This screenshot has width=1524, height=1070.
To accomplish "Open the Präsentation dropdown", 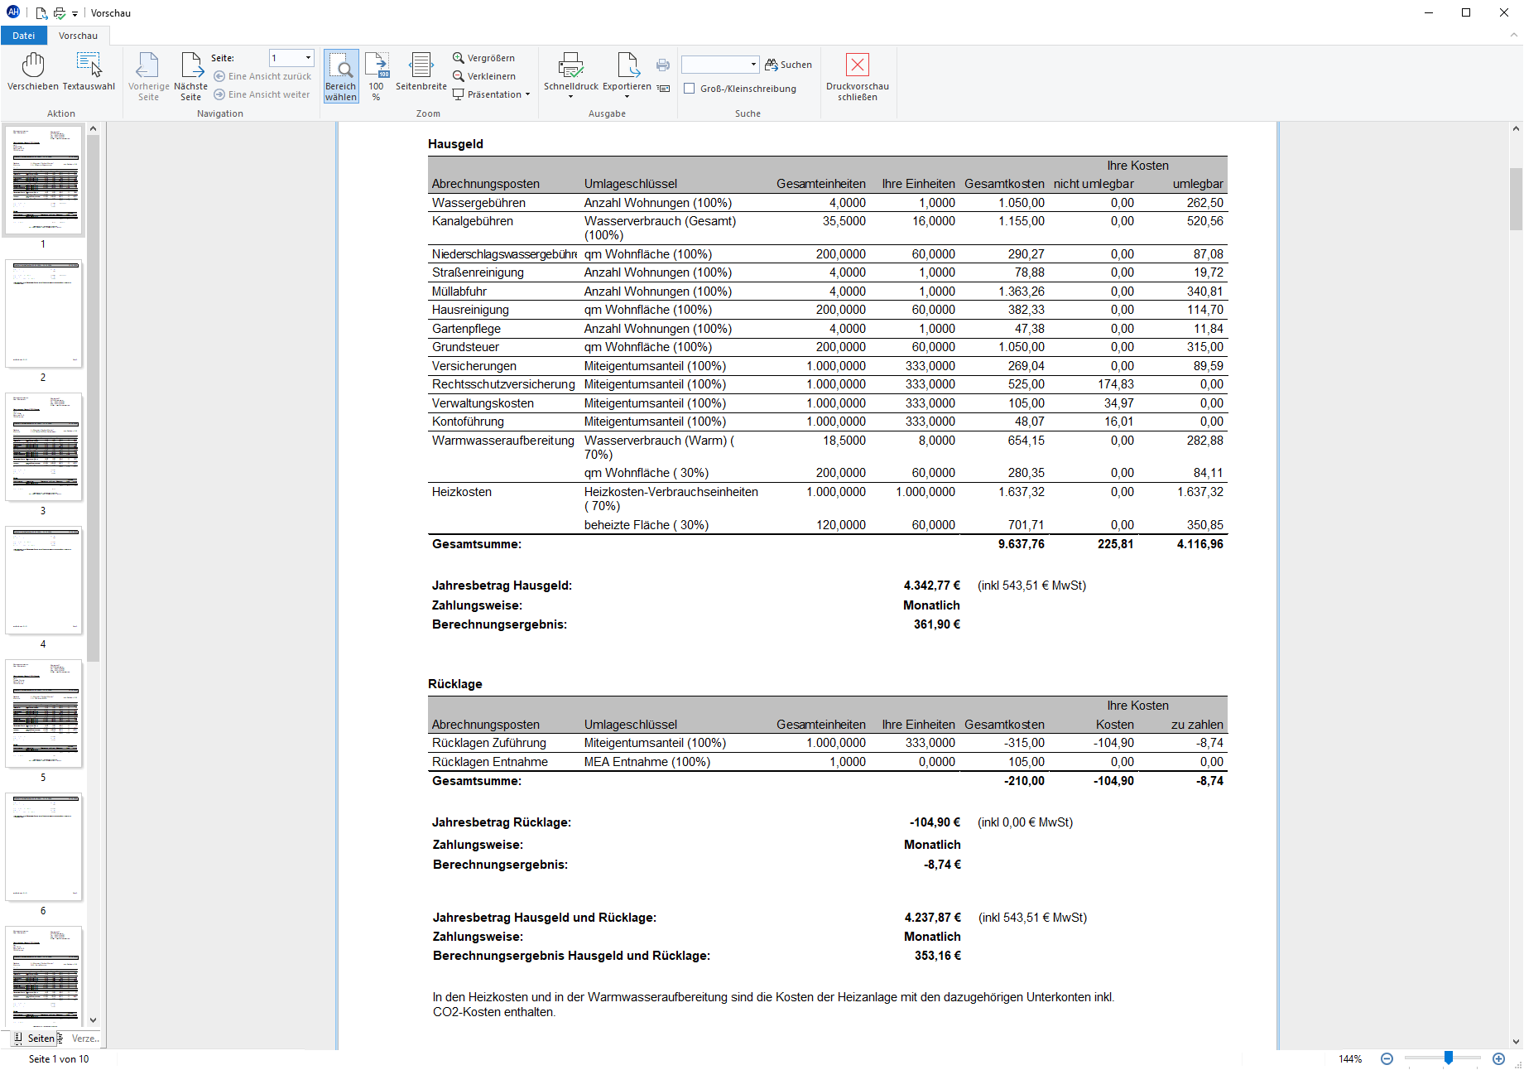I will coord(492,94).
